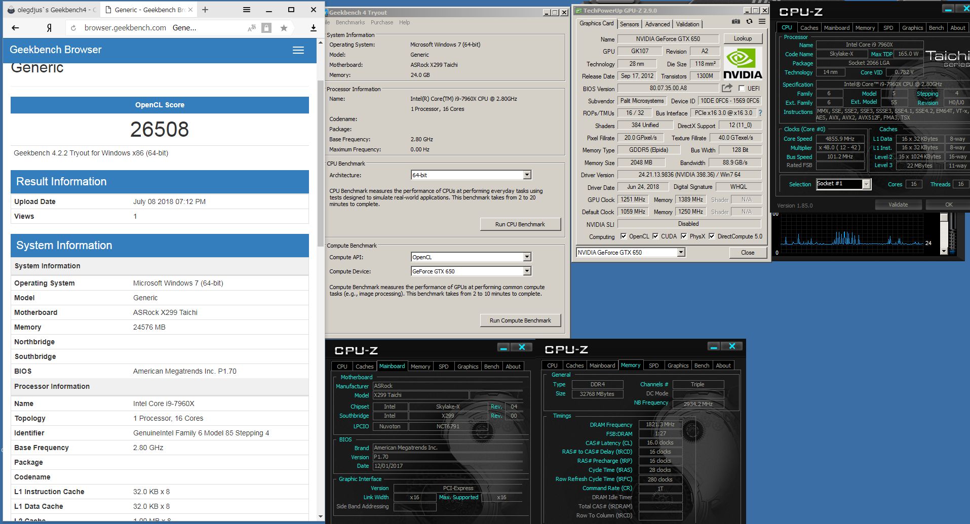Image resolution: width=970 pixels, height=524 pixels.
Task: Minimize the CPU-Z Mainboard window
Action: pos(503,347)
